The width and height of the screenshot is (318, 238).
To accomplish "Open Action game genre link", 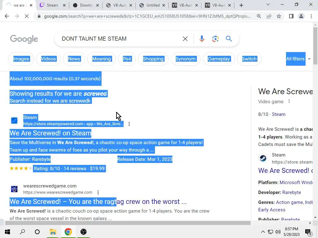I will (x=290, y=202).
